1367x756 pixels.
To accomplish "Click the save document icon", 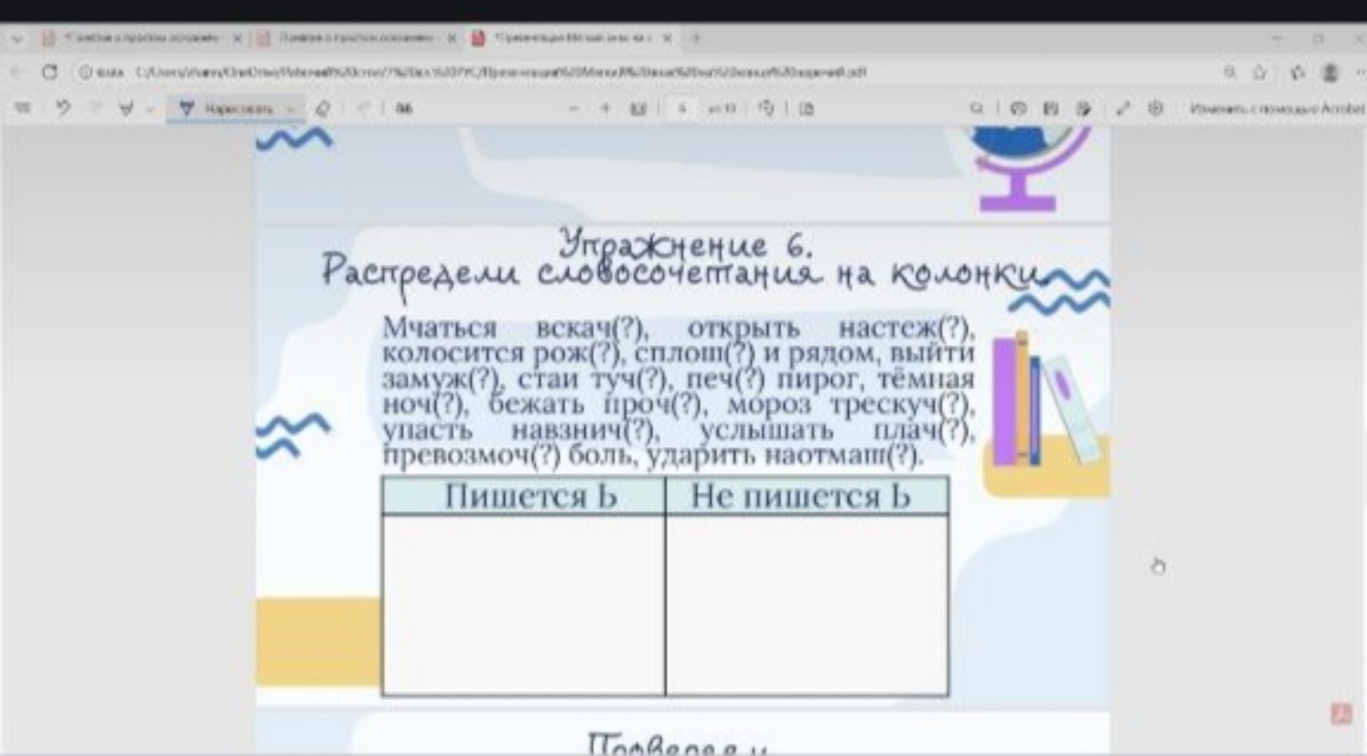I will pos(1051,109).
